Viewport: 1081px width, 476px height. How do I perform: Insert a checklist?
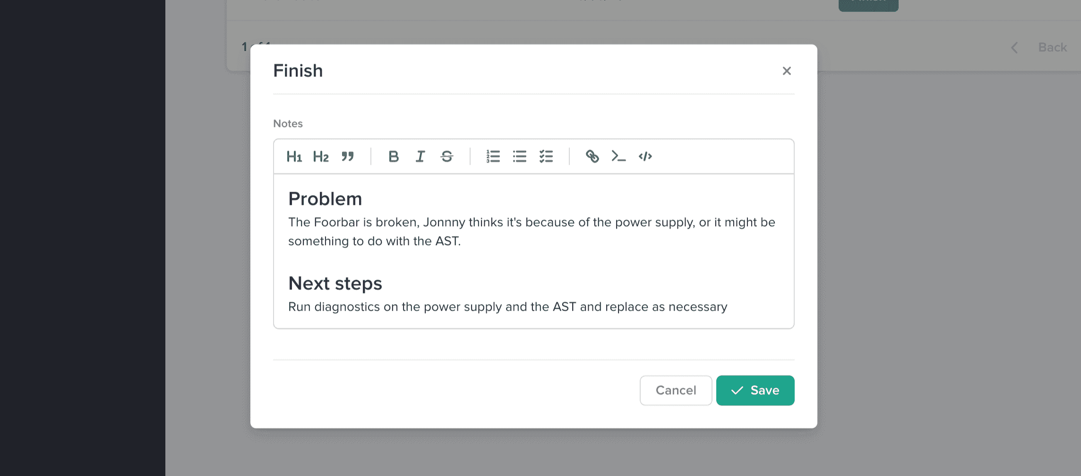click(546, 156)
